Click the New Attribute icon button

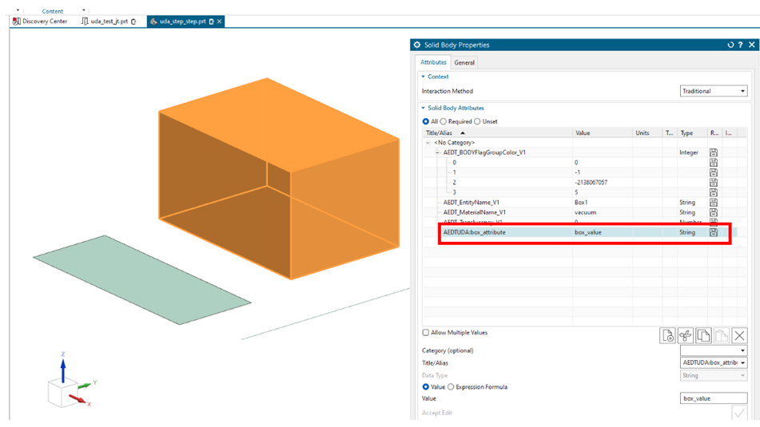667,335
